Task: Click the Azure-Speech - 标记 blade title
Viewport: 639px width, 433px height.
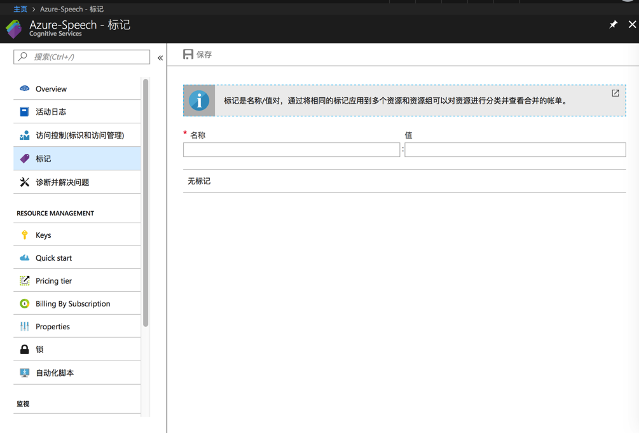Action: click(x=80, y=24)
